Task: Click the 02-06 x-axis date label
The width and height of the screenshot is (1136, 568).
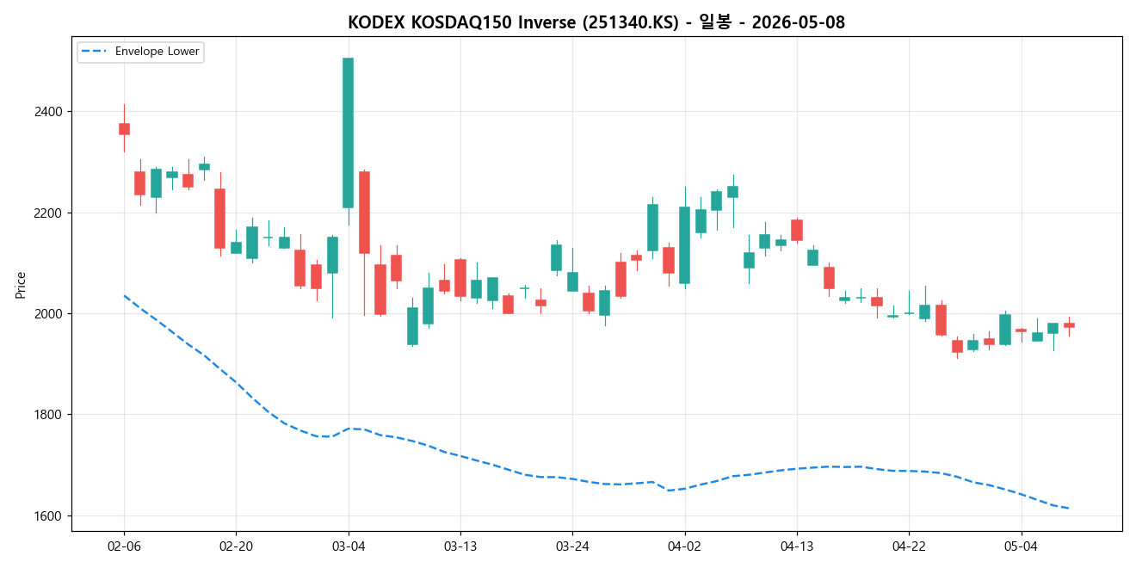Action: (124, 546)
